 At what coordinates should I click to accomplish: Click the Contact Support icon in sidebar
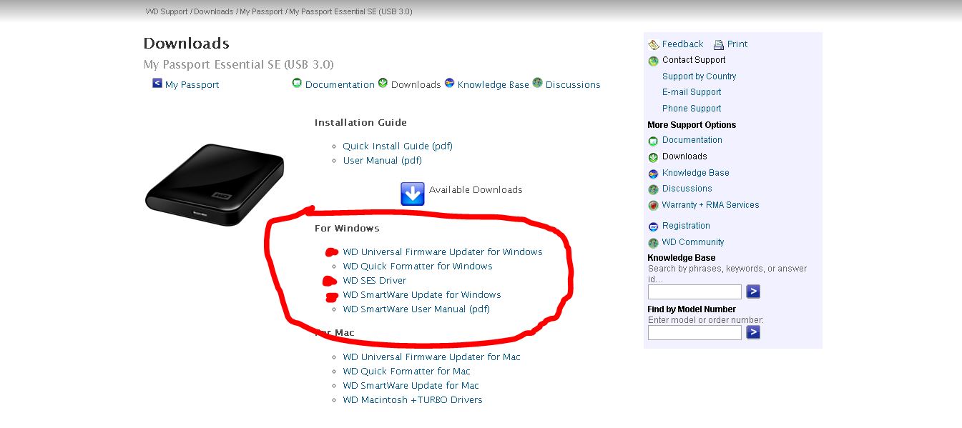coord(653,61)
